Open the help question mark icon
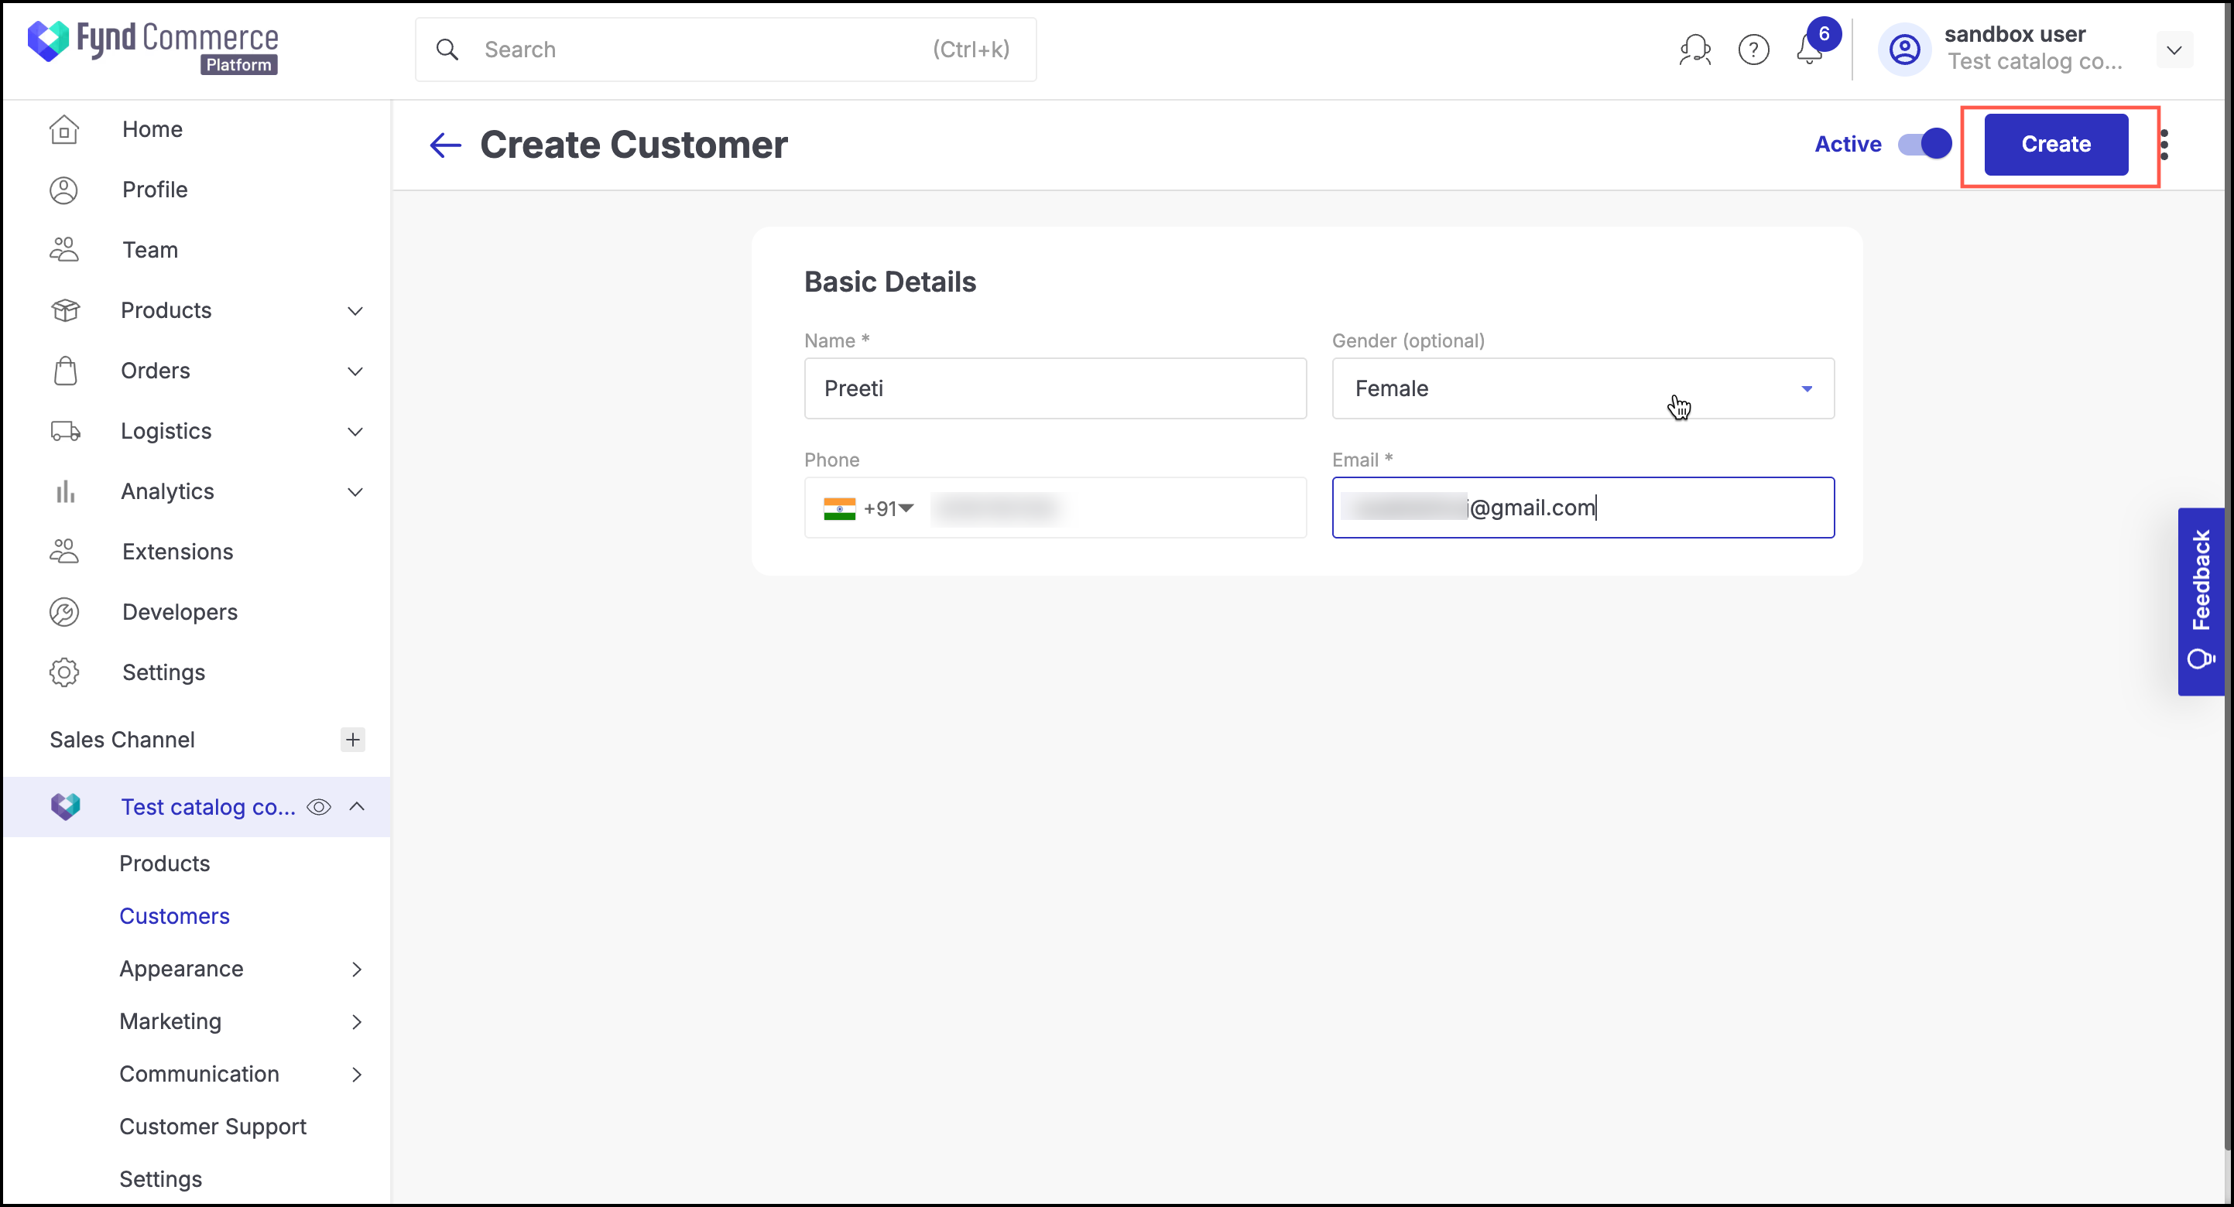2234x1207 pixels. [1753, 50]
